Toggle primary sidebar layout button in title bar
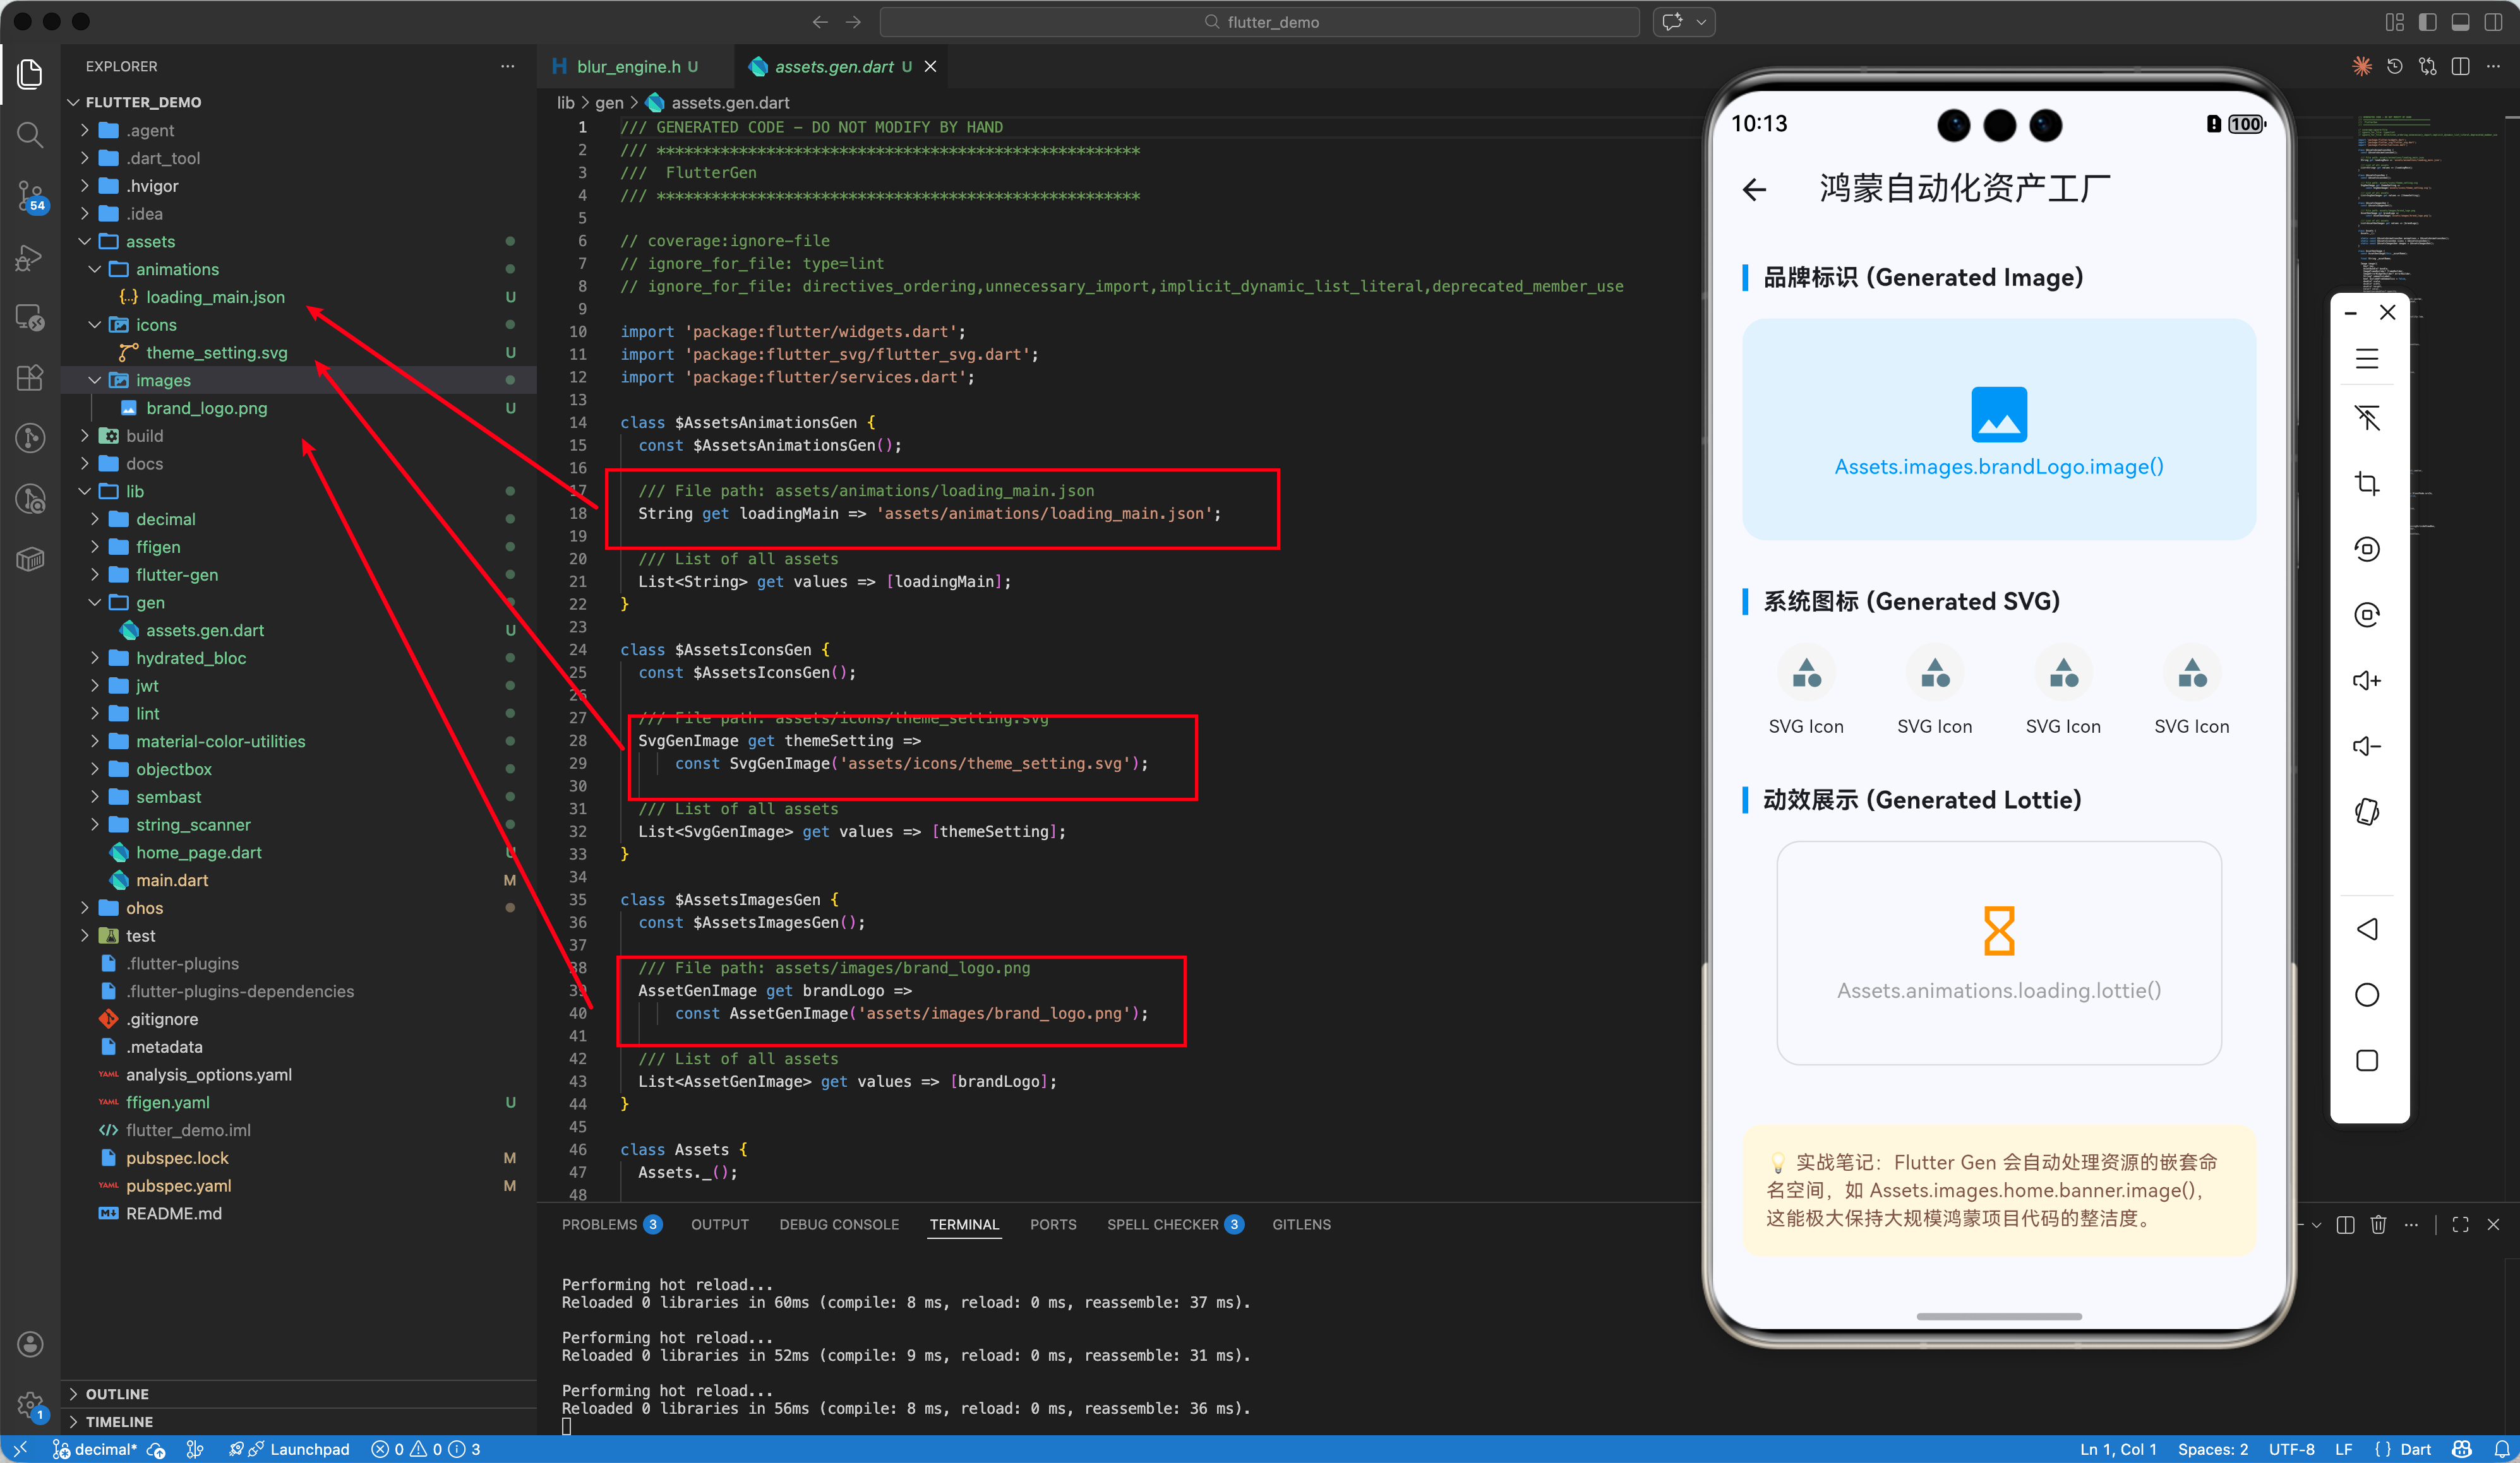Image resolution: width=2520 pixels, height=1463 pixels. (x=2428, y=22)
